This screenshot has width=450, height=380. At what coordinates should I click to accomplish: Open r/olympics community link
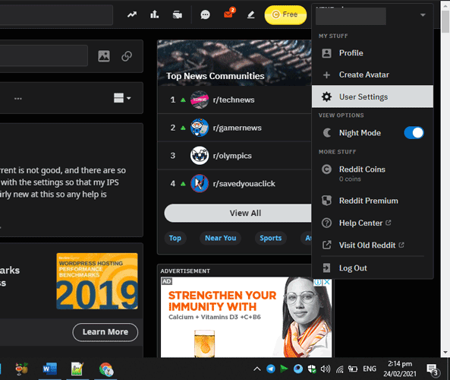(x=232, y=156)
